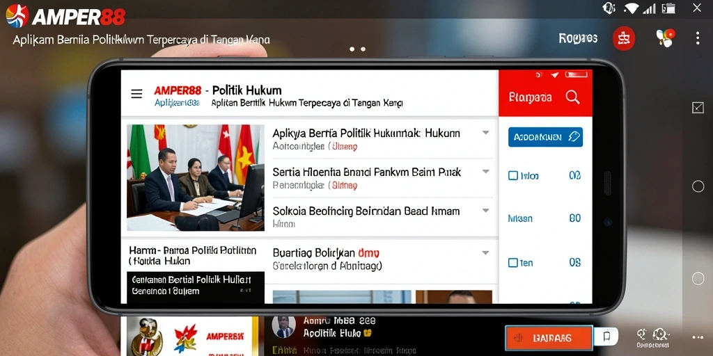This screenshot has height=356, width=713.
Task: Click the lower round button on right edge
Action: [698, 278]
